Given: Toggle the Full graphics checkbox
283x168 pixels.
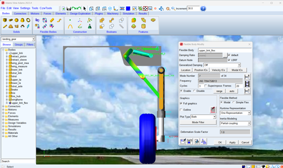Looking at the screenshot, I should tap(182, 103).
